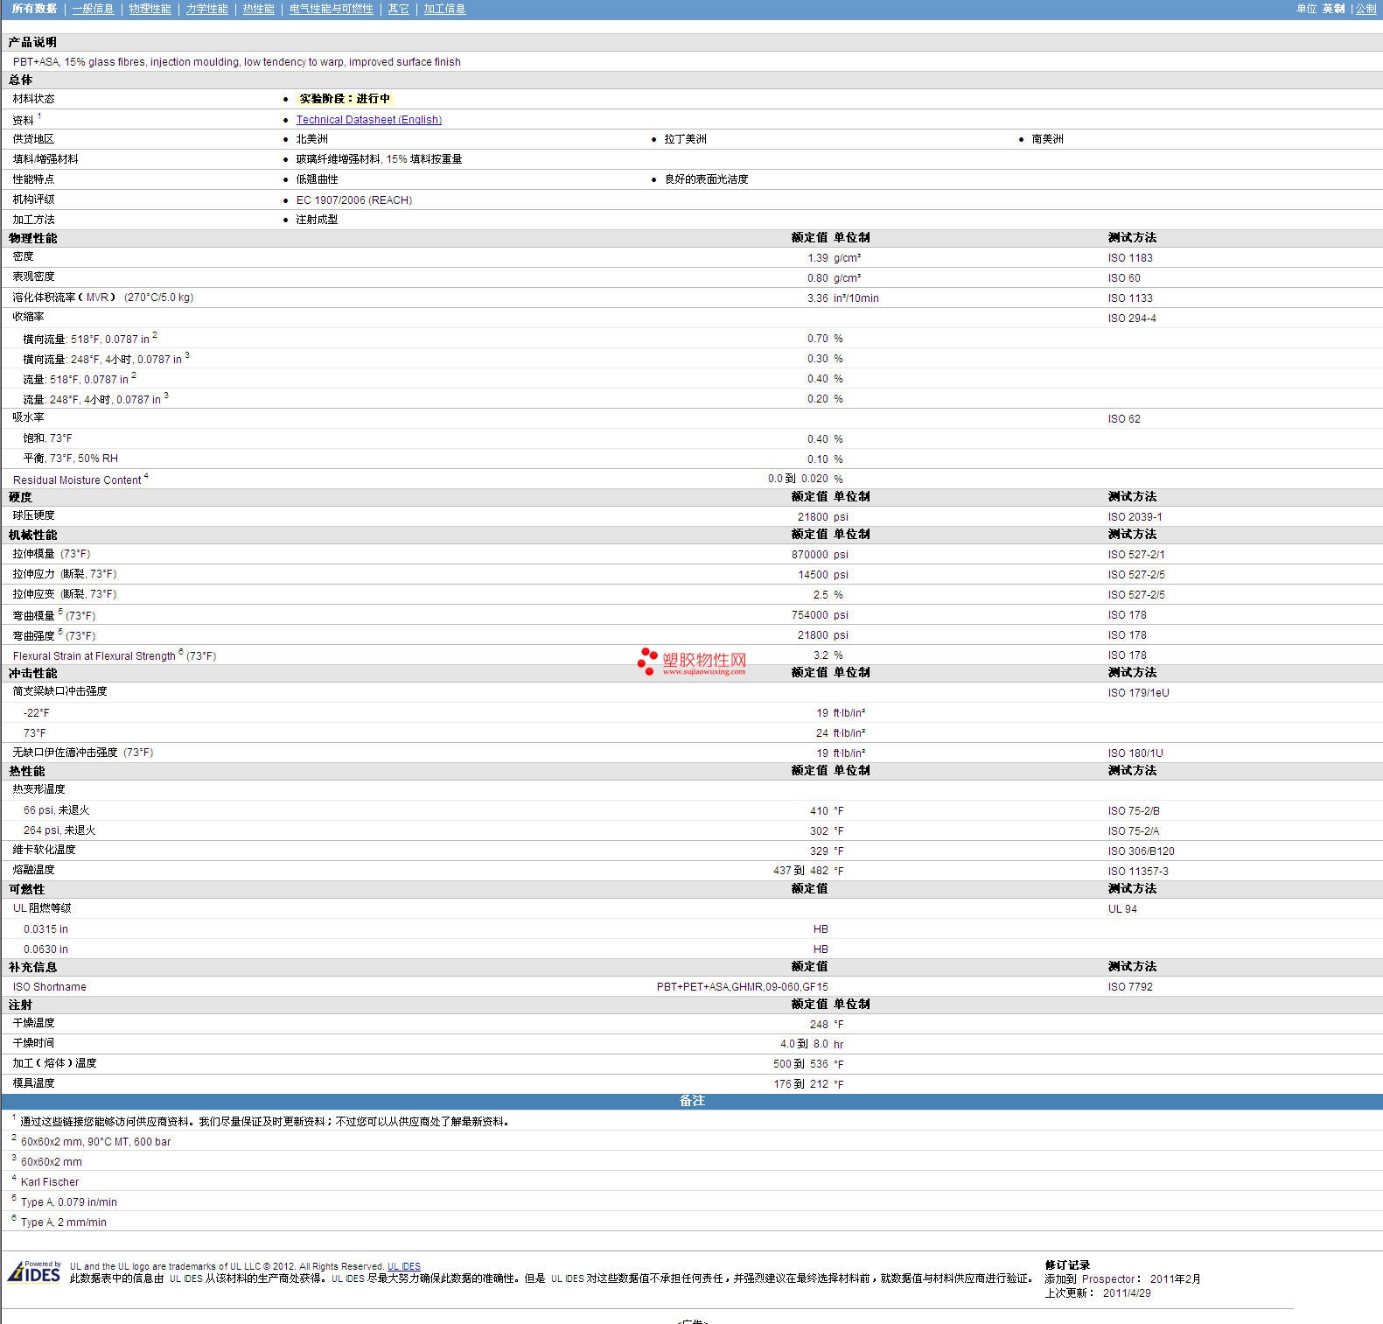The width and height of the screenshot is (1383, 1324).
Task: Open the Technical Datasheet (English) link
Action: 368,120
